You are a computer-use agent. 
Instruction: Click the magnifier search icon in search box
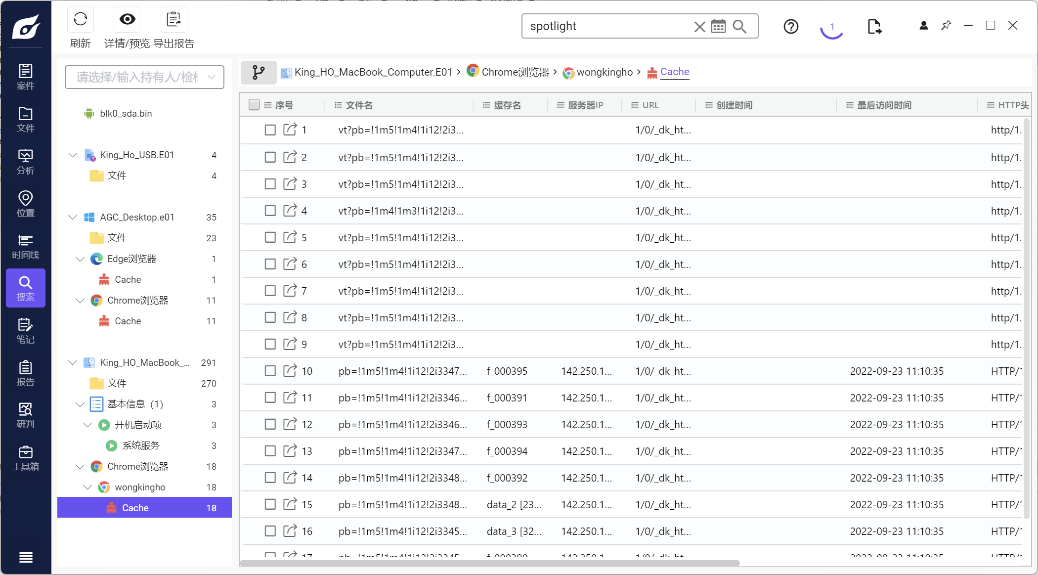coord(739,26)
